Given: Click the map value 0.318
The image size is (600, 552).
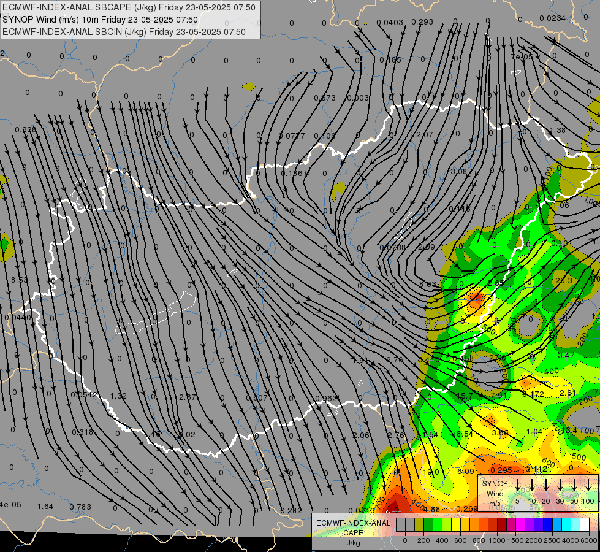Looking at the screenshot, I should tap(83, 432).
